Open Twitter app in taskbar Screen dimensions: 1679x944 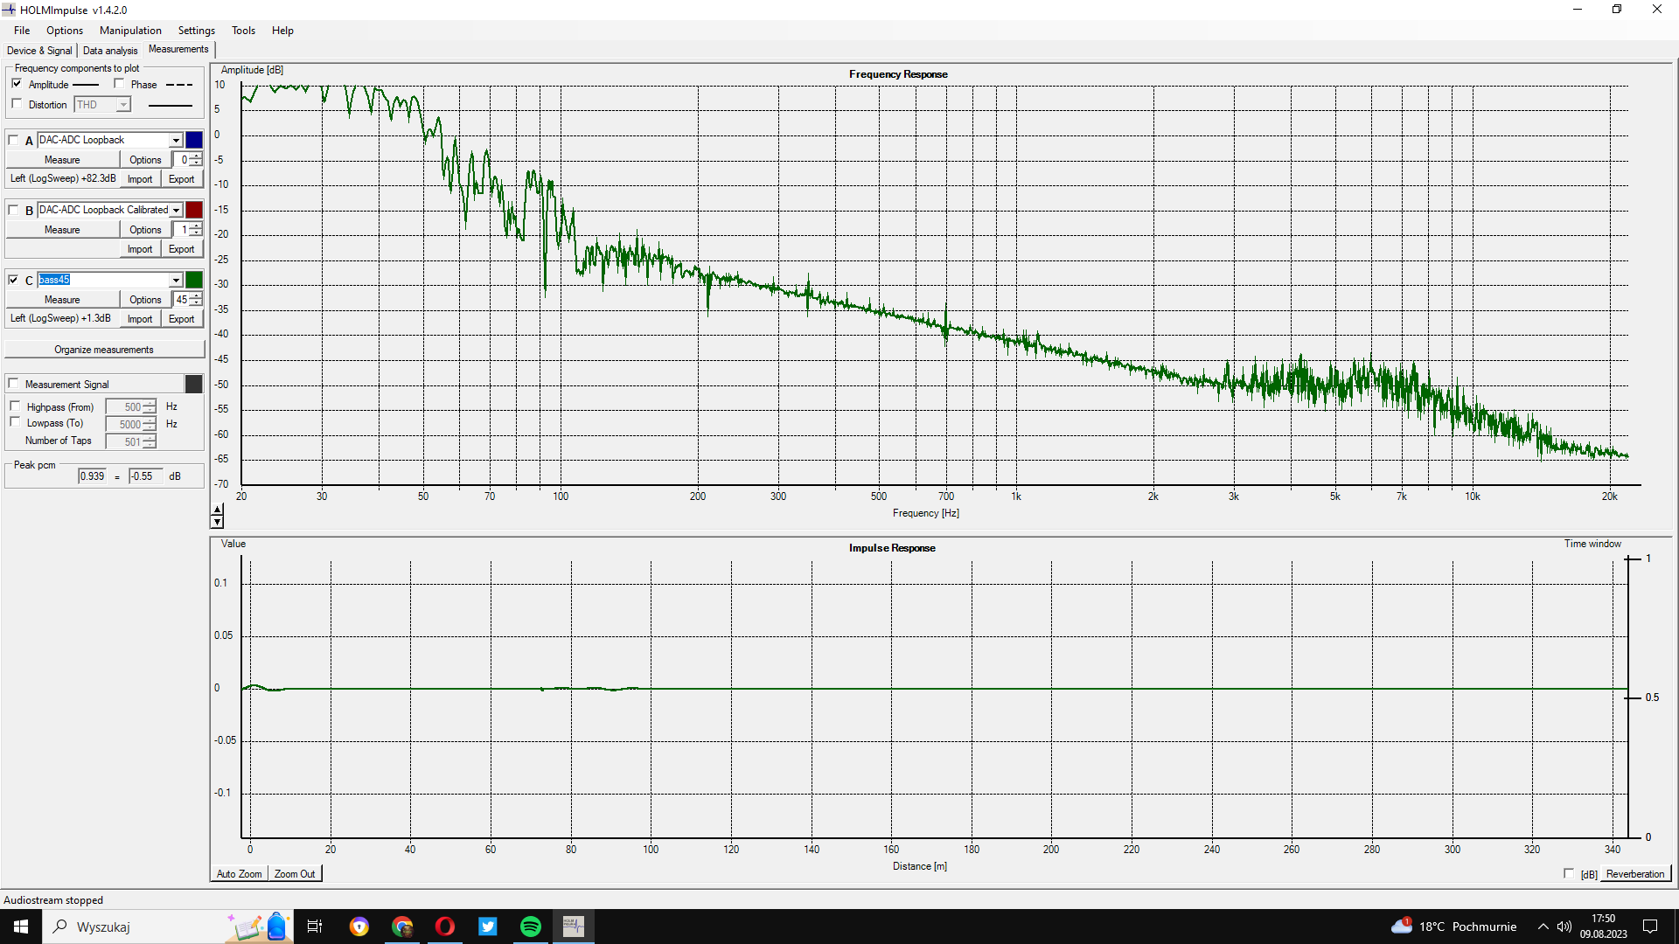(487, 927)
